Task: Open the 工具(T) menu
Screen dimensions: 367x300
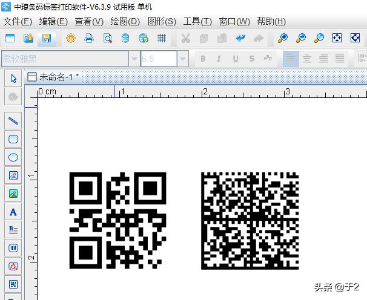Action: tap(197, 22)
